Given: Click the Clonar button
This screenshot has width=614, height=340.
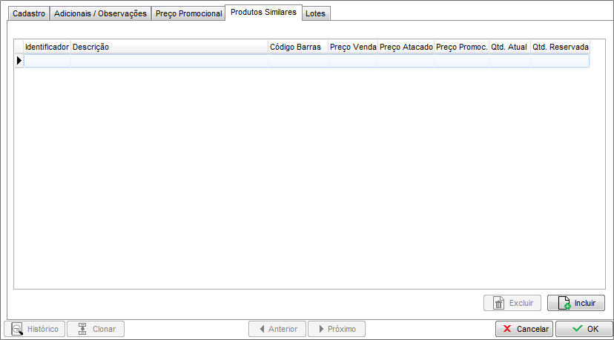Looking at the screenshot, I should tap(96, 329).
